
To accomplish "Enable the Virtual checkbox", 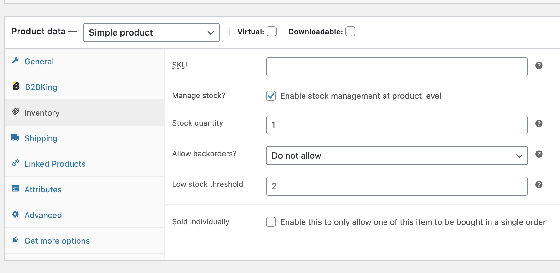I will pos(272,32).
